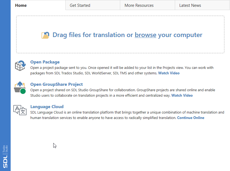The image size is (230, 171).
Task: Click the Open Package box icon
Action: 20,66
